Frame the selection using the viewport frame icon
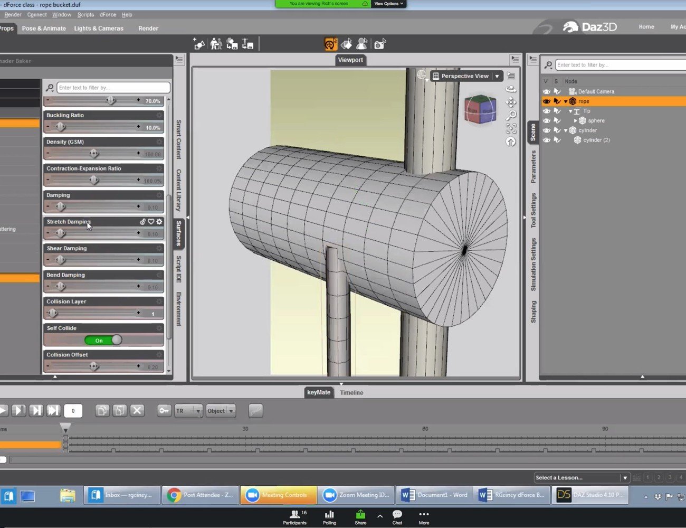This screenshot has width=686, height=528. point(511,128)
